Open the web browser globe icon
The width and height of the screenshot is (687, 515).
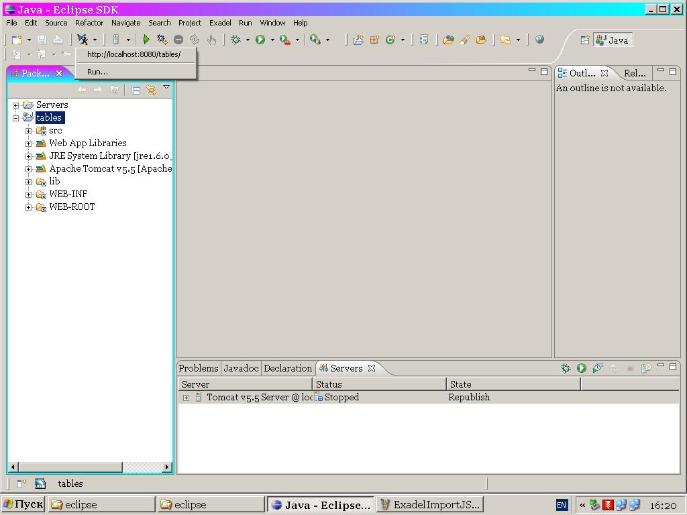(x=540, y=40)
